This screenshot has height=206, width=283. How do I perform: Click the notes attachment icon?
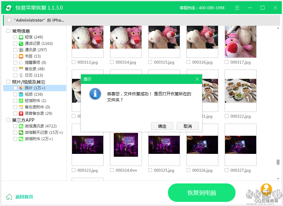click(21, 107)
